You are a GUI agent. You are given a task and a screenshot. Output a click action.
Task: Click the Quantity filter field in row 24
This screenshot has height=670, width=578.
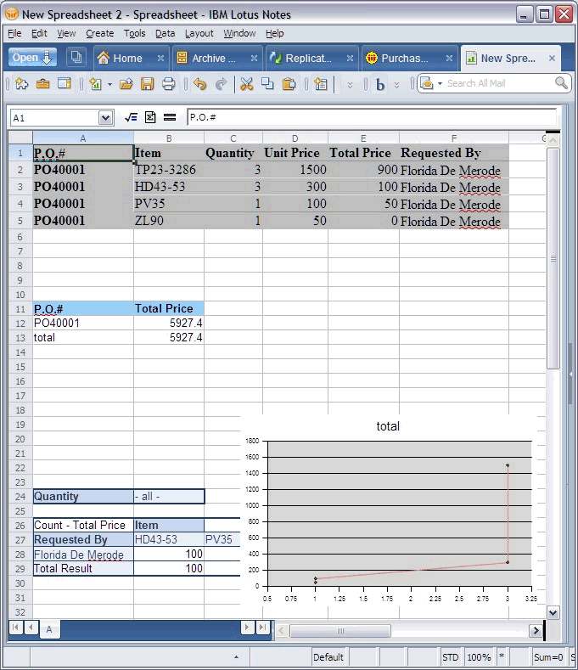tap(83, 497)
